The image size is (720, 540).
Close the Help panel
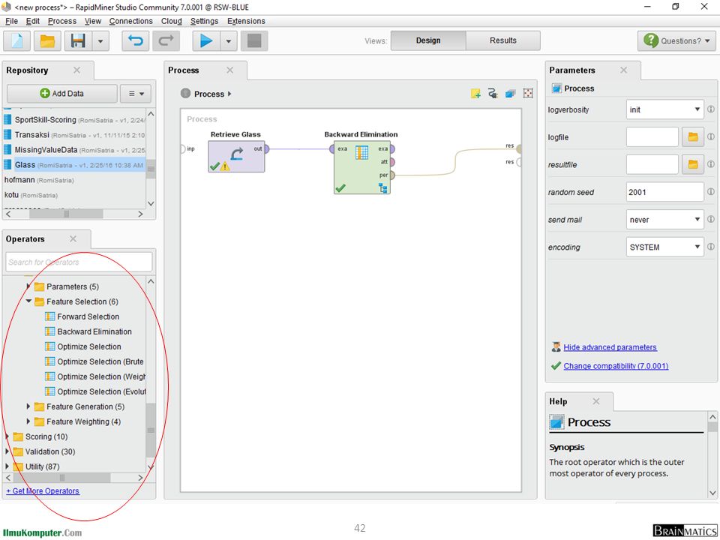coord(596,401)
